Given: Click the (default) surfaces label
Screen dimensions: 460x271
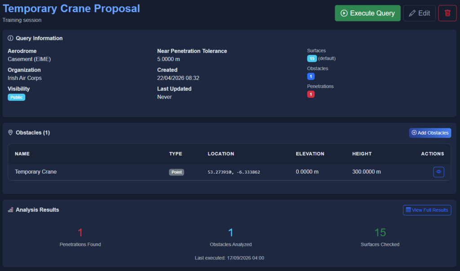Looking at the screenshot, I should [327, 59].
